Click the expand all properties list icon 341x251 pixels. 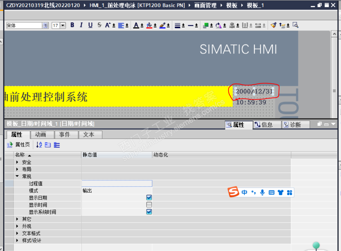(x=56, y=145)
